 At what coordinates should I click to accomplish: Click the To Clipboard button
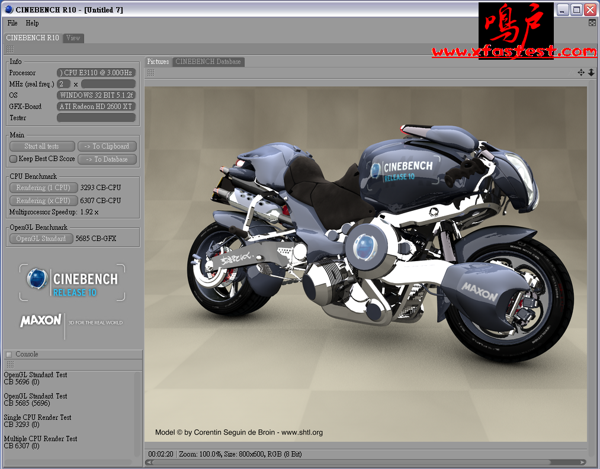[x=107, y=146]
